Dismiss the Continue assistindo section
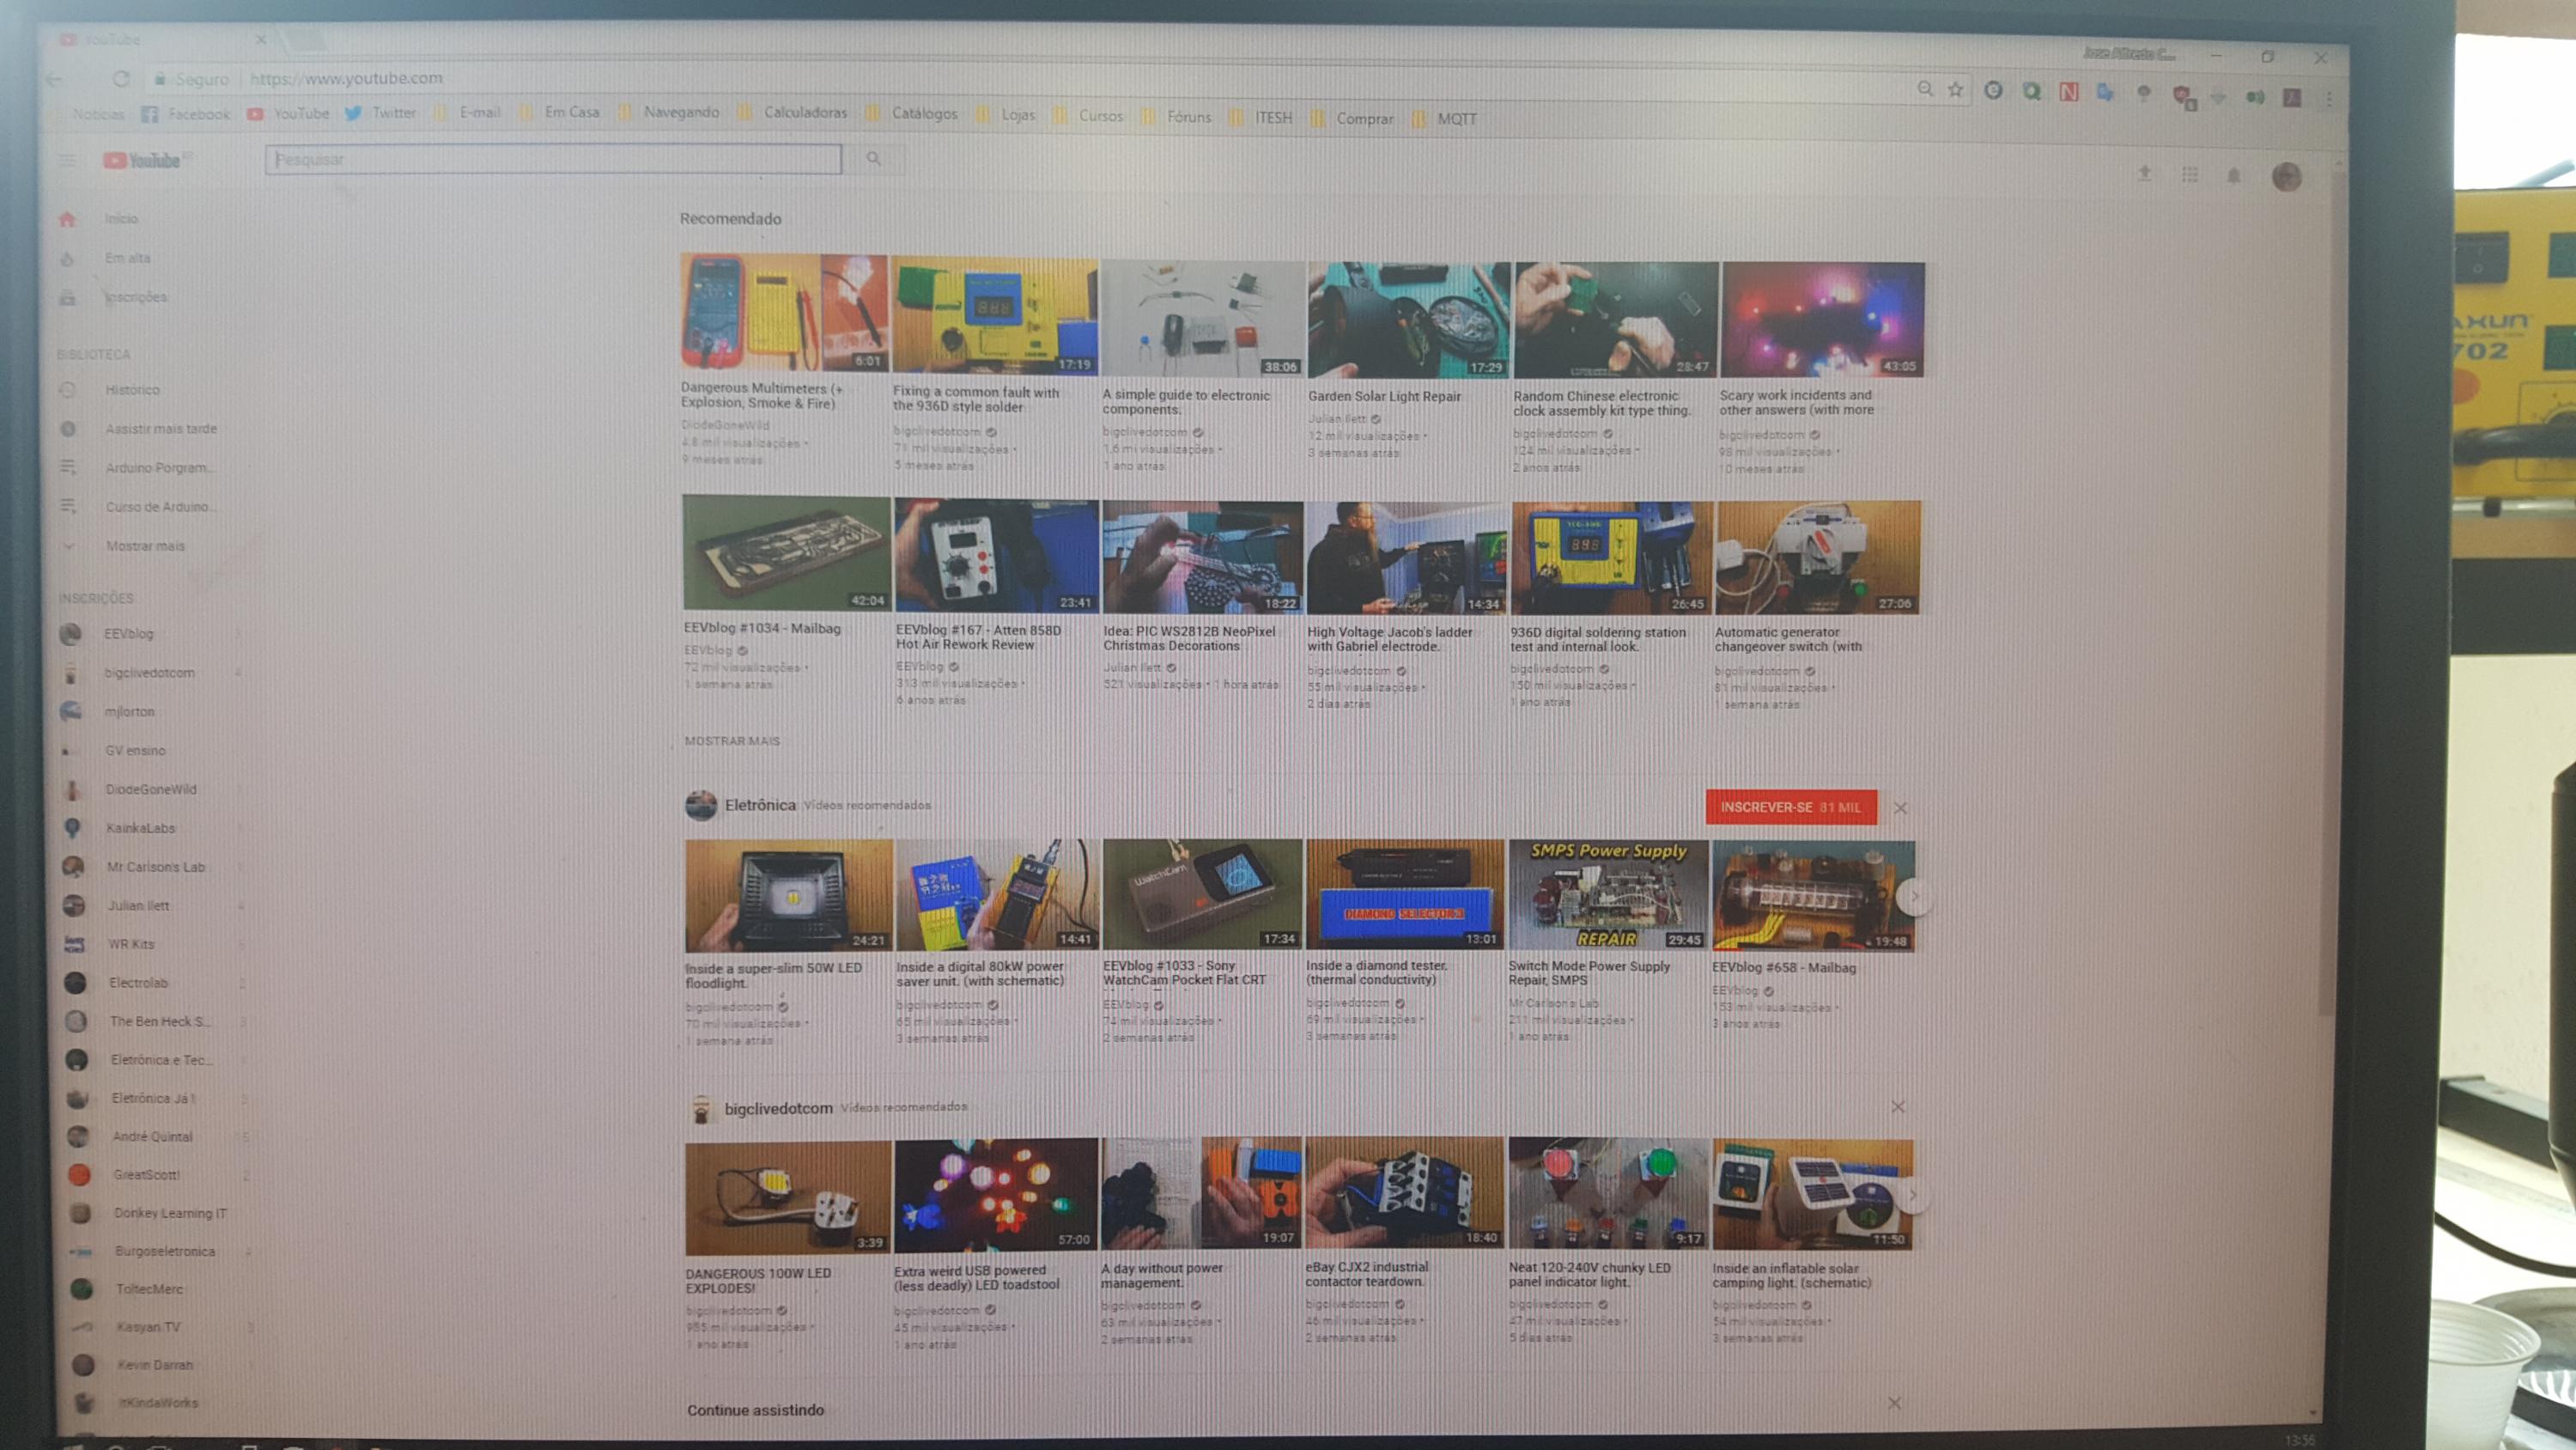Image resolution: width=2576 pixels, height=1450 pixels. (1894, 1404)
